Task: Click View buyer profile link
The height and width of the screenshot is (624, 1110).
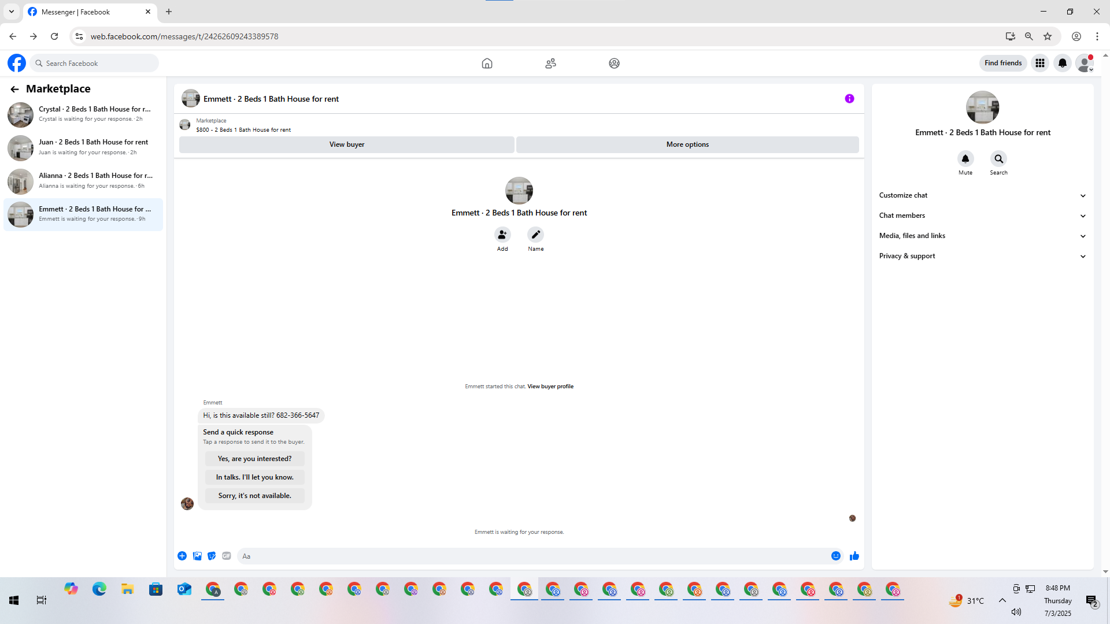Action: coord(550,387)
